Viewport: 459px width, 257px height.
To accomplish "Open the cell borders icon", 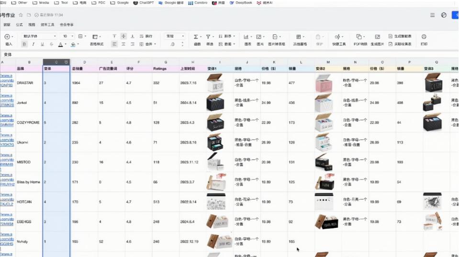I will (x=80, y=36).
